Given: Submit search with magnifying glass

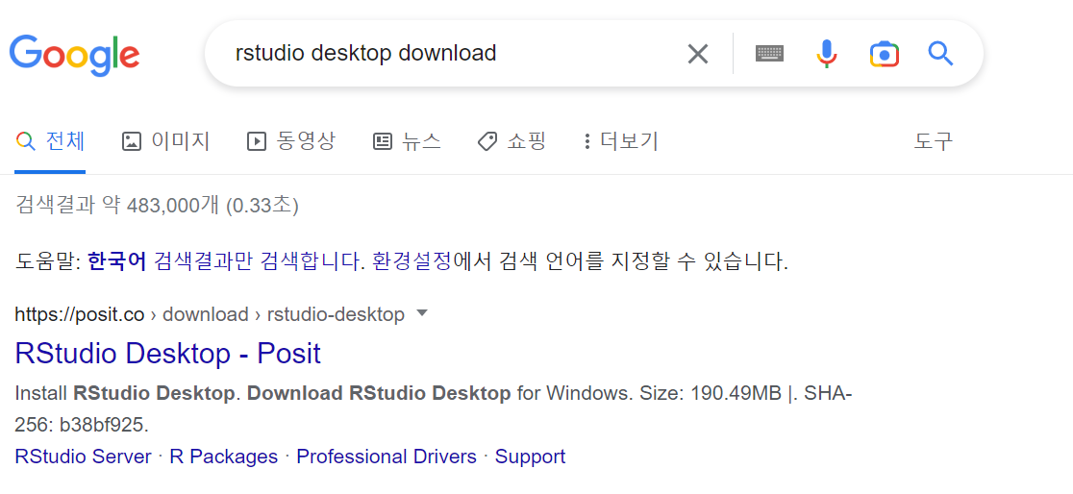Looking at the screenshot, I should coord(940,54).
